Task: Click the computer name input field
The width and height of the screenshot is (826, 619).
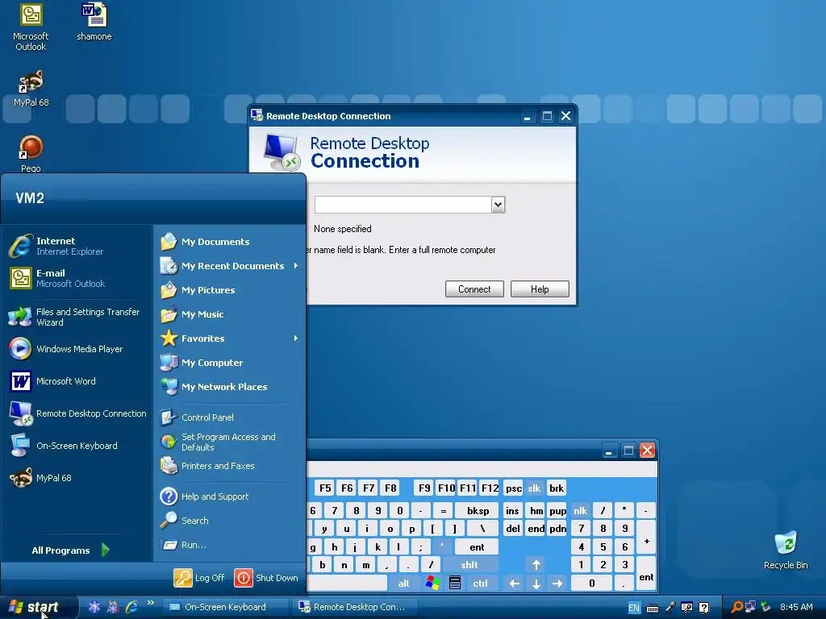Action: tap(403, 205)
